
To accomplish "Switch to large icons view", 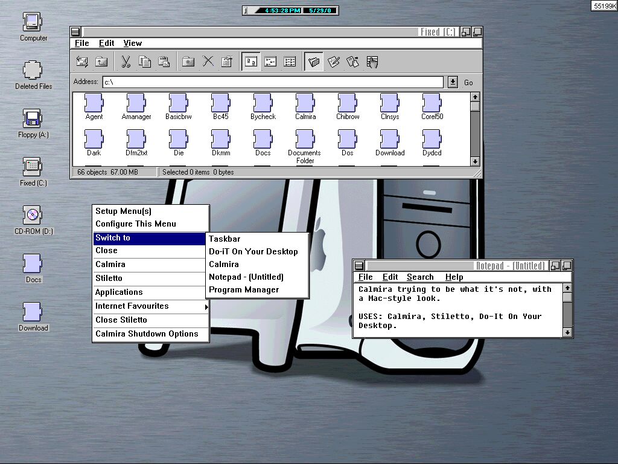I will pos(251,62).
